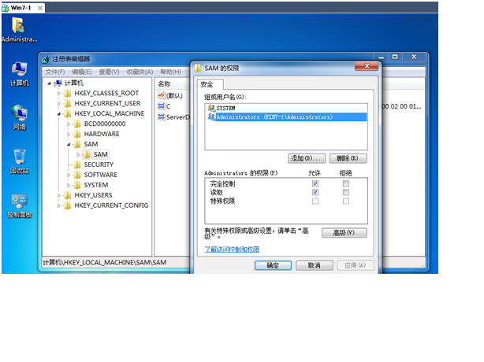The width and height of the screenshot is (484, 362).
Task: Cancel the dialog with 取消 button
Action: click(315, 265)
